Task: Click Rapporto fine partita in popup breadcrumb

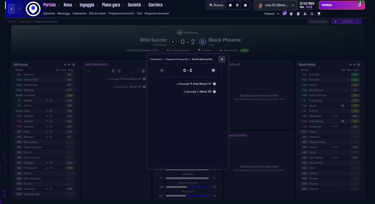Action: coord(177,59)
